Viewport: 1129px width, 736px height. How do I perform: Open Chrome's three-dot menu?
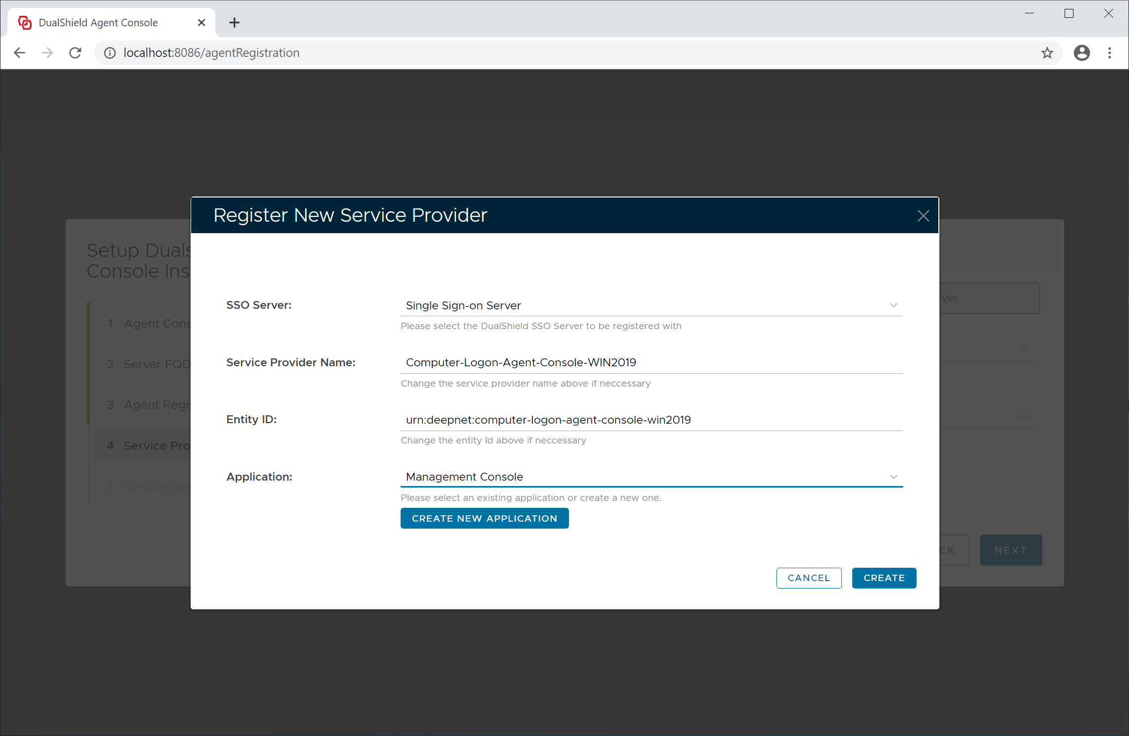(x=1109, y=53)
